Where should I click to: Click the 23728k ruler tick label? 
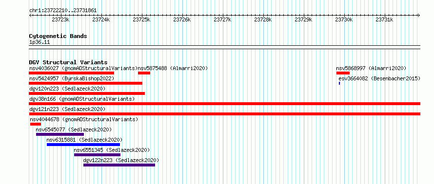coord(263,19)
